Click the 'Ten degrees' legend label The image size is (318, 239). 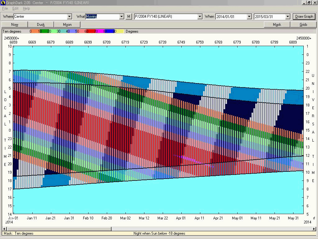[12, 31]
